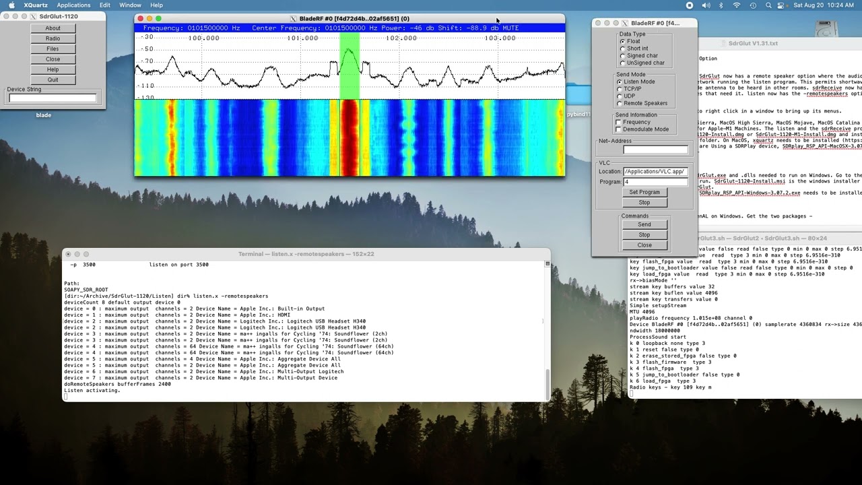The image size is (862, 485).
Task: Click the green tuned-frequency band in spectrum
Action: coord(350,66)
